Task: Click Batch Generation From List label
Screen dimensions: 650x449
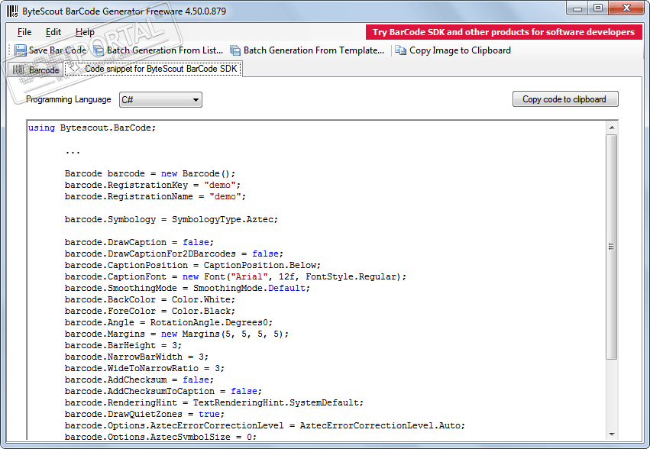Action: click(x=165, y=50)
